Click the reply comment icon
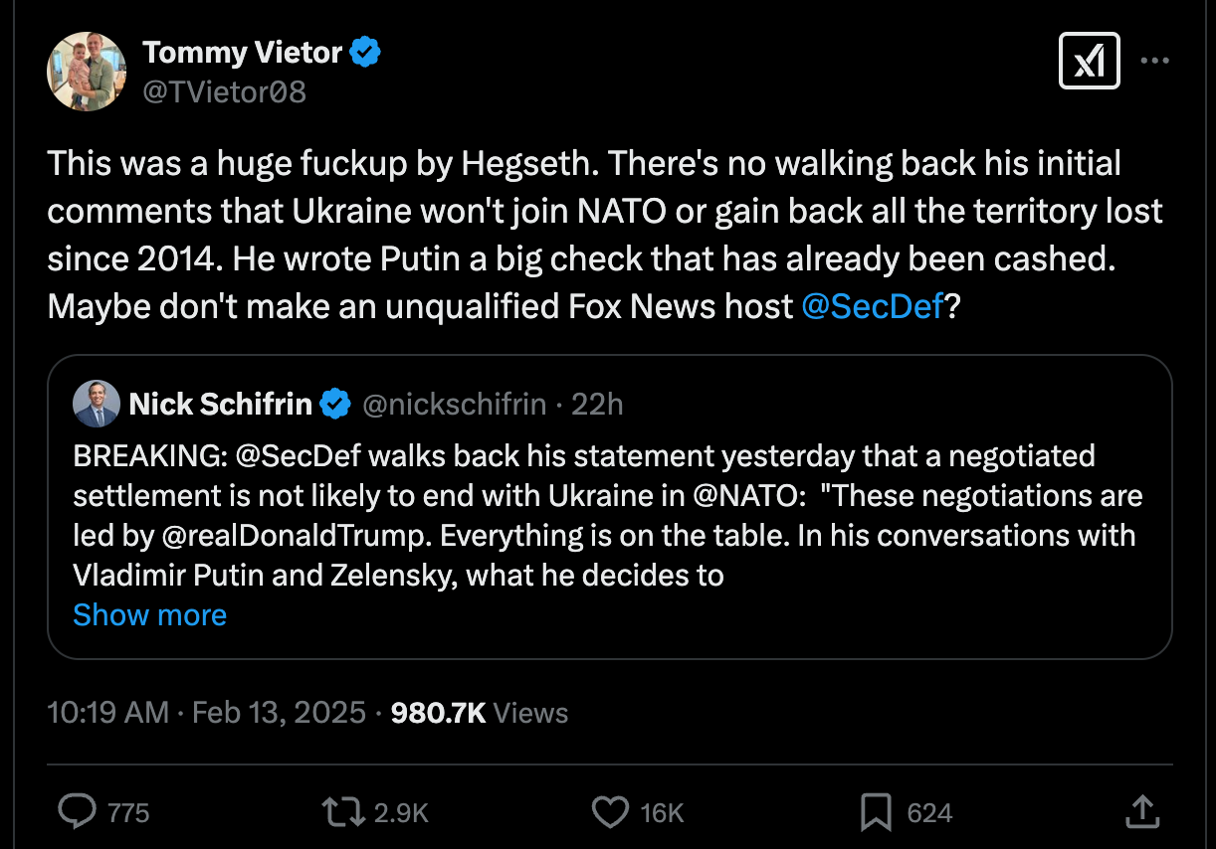Viewport: 1216px width, 849px height. [x=77, y=812]
